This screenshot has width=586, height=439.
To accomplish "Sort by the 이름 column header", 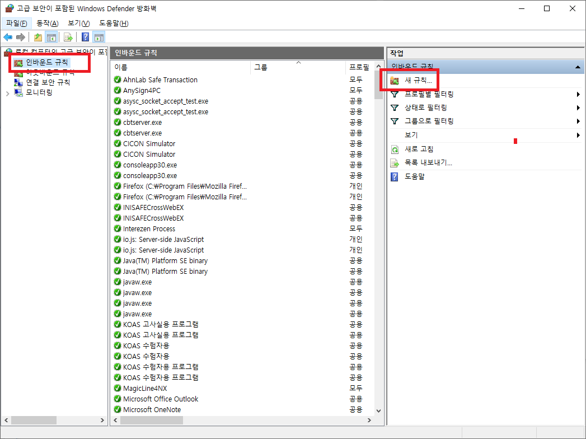I will point(181,67).
